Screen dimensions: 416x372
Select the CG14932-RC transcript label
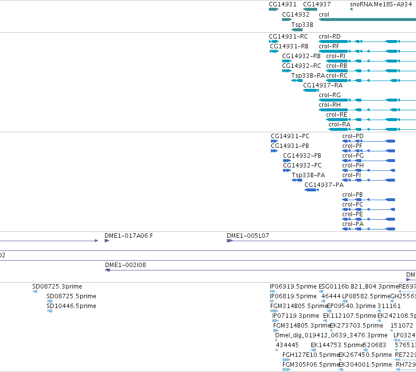coord(302,66)
